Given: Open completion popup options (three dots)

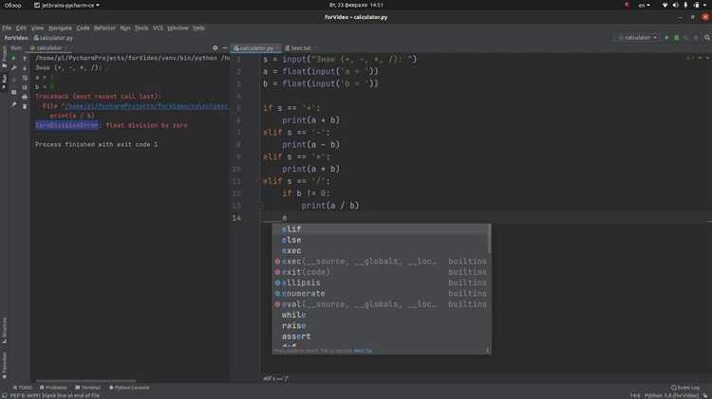Looking at the screenshot, I should tap(487, 351).
